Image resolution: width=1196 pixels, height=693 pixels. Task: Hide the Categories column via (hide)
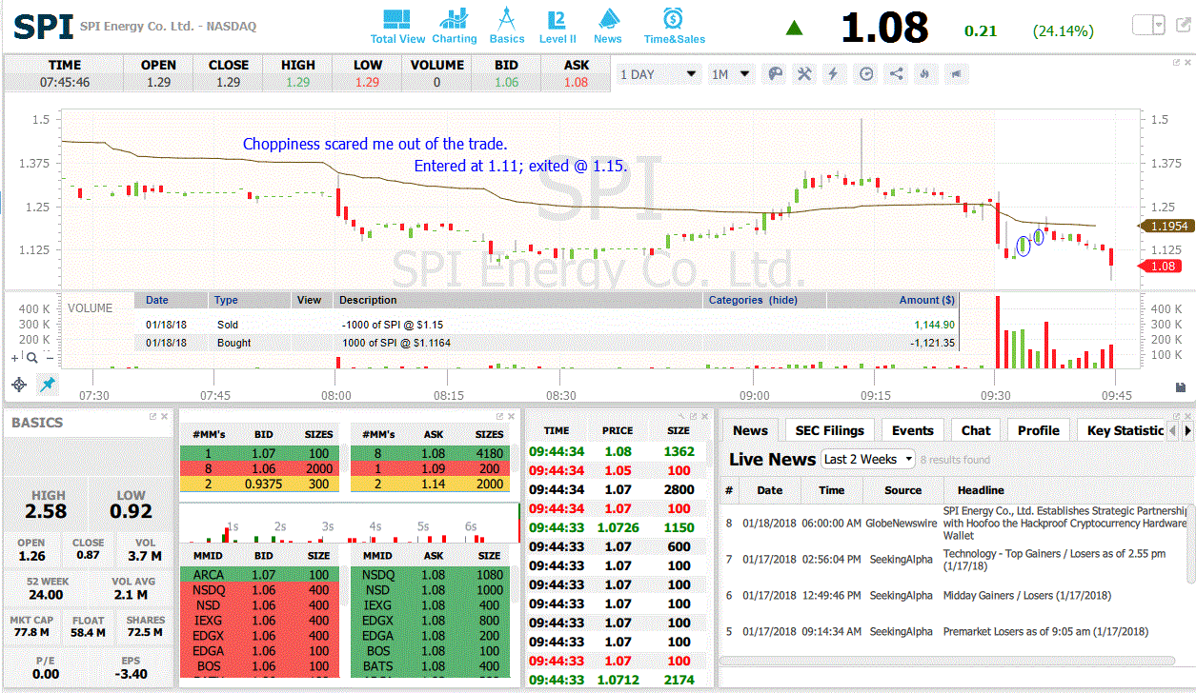coord(783,300)
